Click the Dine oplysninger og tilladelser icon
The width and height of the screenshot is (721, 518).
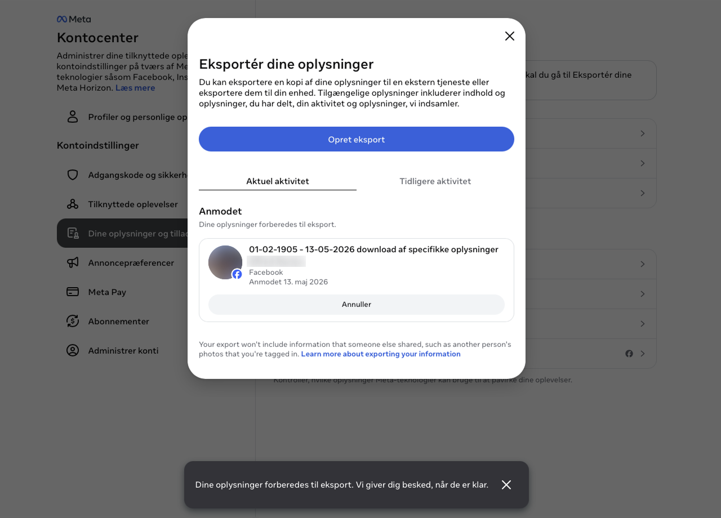pyautogui.click(x=73, y=233)
